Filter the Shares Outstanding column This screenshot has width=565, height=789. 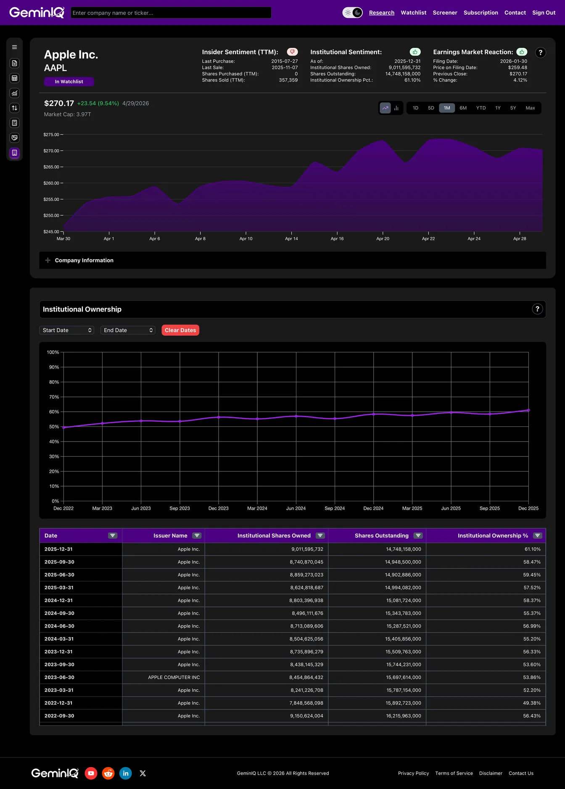tap(418, 535)
